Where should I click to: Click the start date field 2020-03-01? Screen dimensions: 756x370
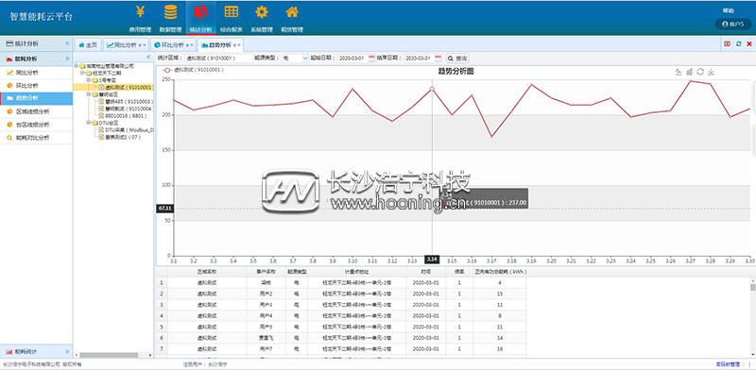tap(352, 58)
